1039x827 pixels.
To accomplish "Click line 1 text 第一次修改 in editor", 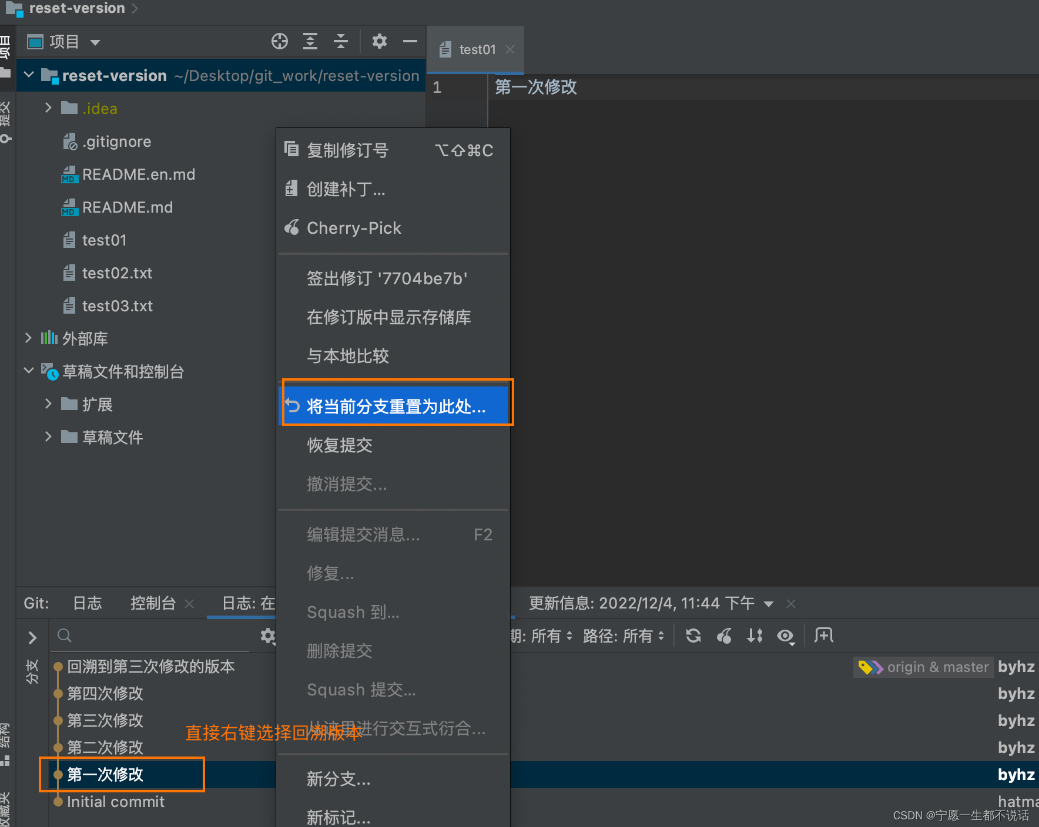I will click(x=536, y=87).
